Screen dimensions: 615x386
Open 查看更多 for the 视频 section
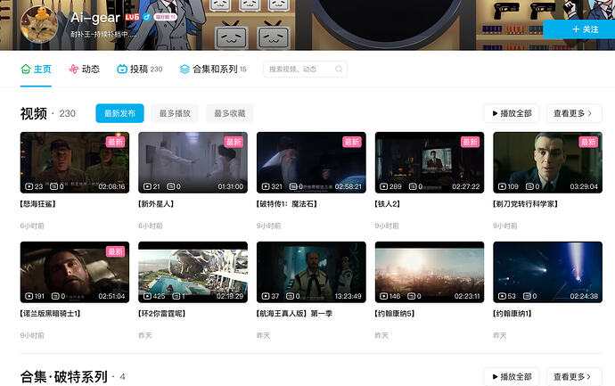[574, 113]
